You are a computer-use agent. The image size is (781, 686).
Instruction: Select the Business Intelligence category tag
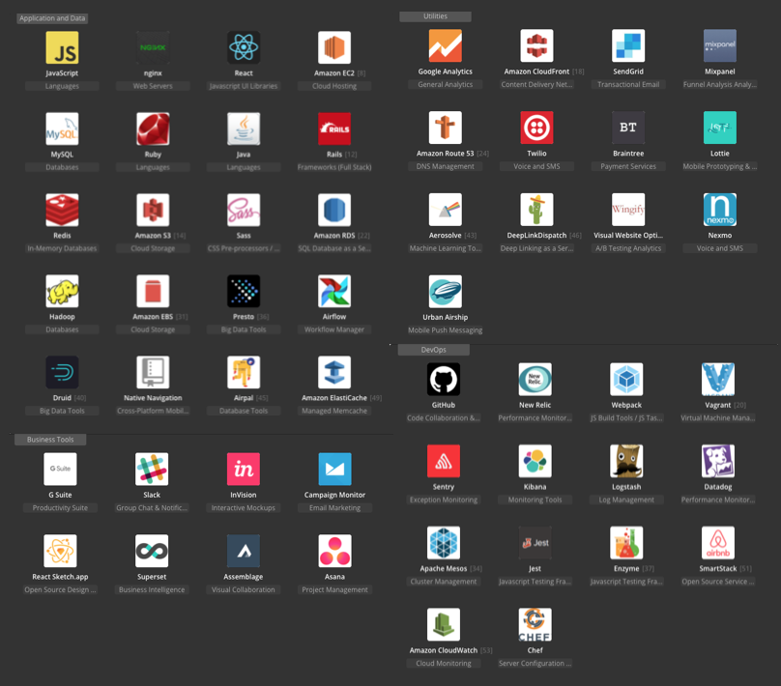click(x=152, y=589)
